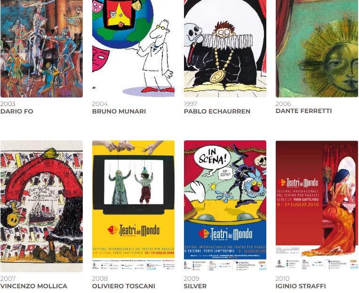This screenshot has height=293, width=359.
Task: Open the 2006 Dante Ferretti sun poster
Action: pos(317,49)
